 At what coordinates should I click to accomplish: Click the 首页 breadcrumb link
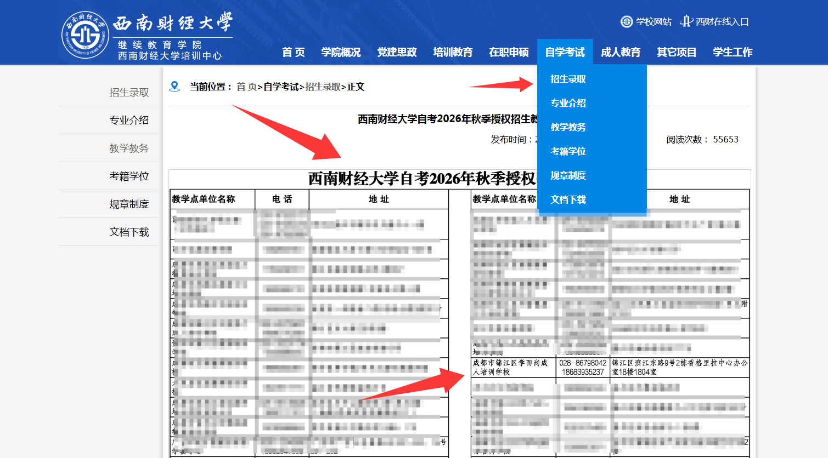(246, 87)
